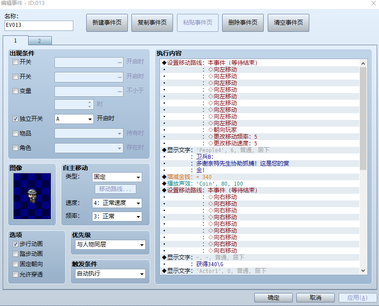Open the 速度 dropdown showing 4: 正常速度
The height and width of the screenshot is (306, 379).
pyautogui.click(x=117, y=203)
